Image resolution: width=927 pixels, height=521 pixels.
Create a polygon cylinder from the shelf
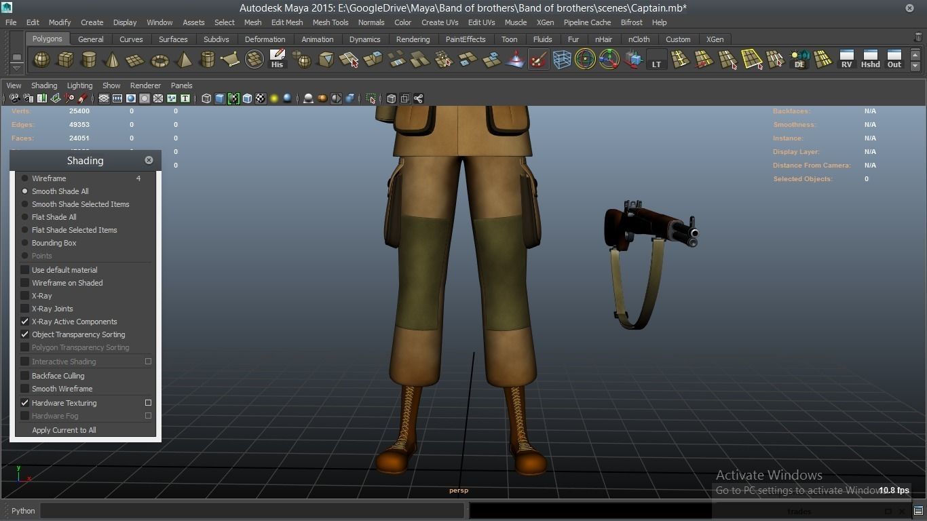88,60
